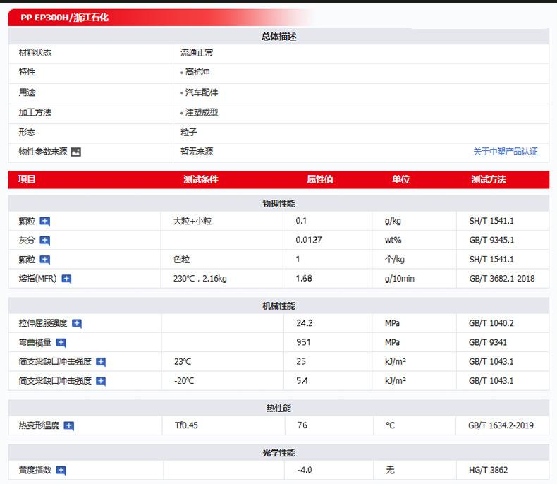The image size is (557, 484).
Task: Click the 5.4 impact strength value
Action: pos(302,380)
